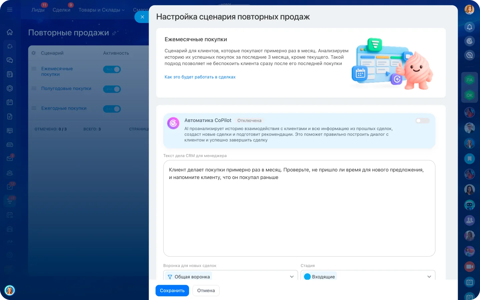Enable the Автоматика CoPilot switch
Viewport: 480px width, 300px height.
(x=422, y=121)
